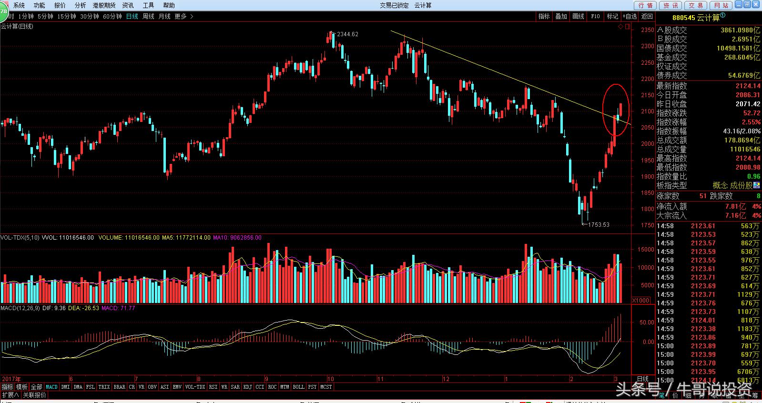
Task: Click the 交易 trade button
Action: pyautogui.click(x=696, y=5)
